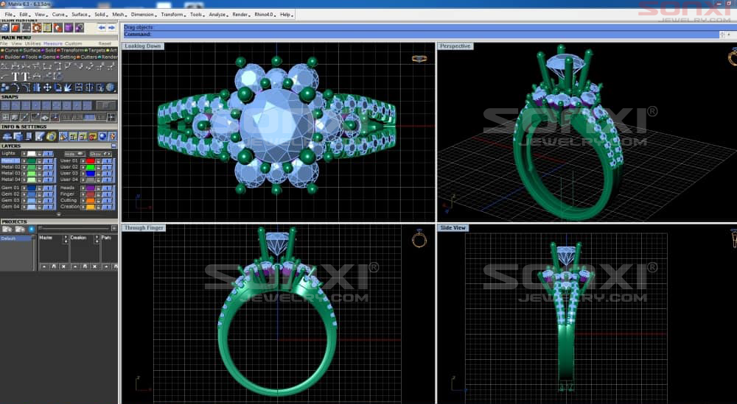This screenshot has height=404, width=737.
Task: Click the Command input line
Action: (421, 35)
